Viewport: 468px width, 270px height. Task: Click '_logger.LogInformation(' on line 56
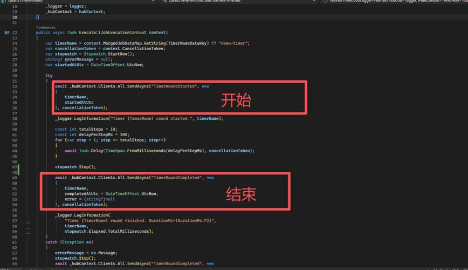click(x=82, y=215)
